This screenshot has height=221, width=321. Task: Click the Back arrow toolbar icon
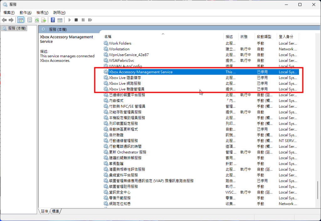tap(4, 20)
